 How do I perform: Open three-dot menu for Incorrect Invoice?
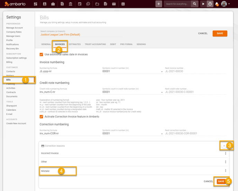coord(226,153)
